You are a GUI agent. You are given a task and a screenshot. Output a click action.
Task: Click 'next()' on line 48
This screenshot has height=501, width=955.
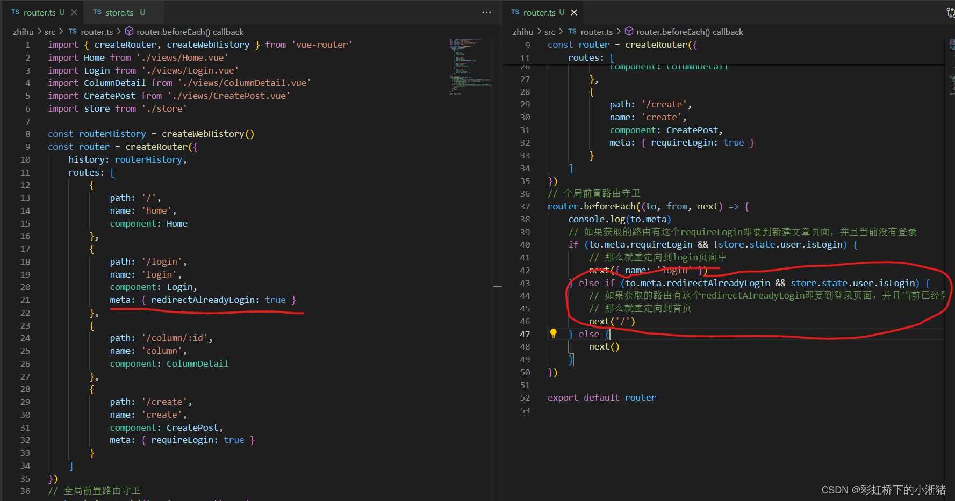point(604,347)
